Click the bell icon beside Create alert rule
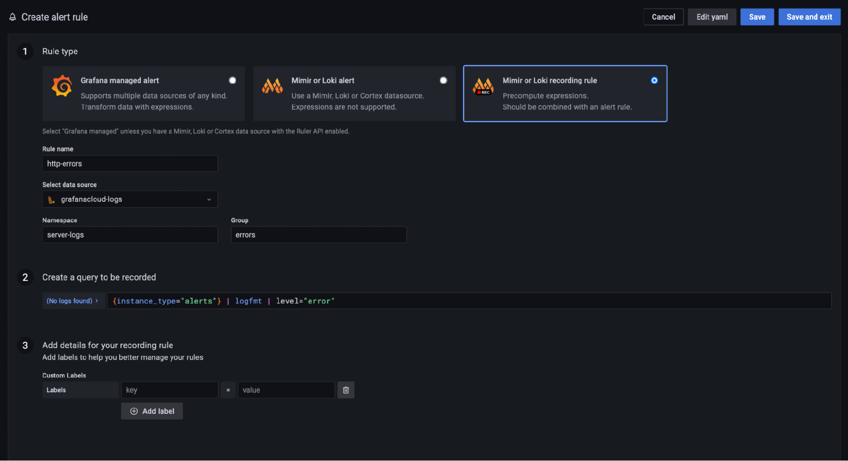 point(12,17)
